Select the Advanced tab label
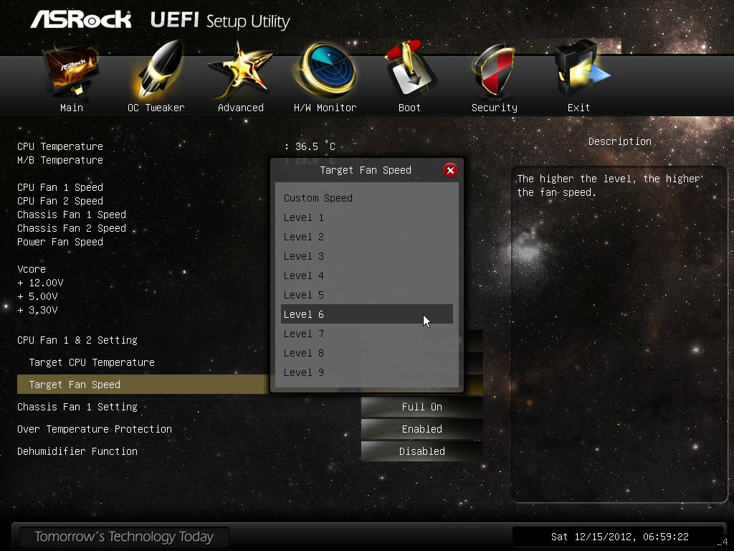The width and height of the screenshot is (734, 551). point(241,108)
